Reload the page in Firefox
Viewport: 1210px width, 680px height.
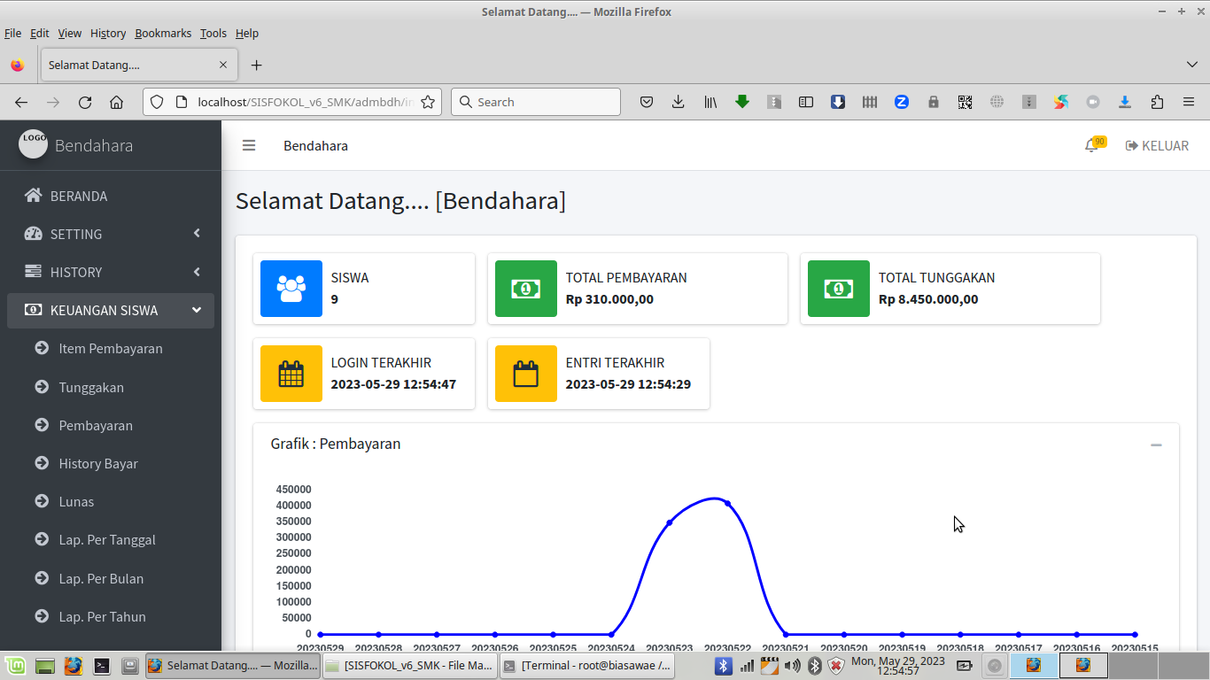[x=85, y=102]
